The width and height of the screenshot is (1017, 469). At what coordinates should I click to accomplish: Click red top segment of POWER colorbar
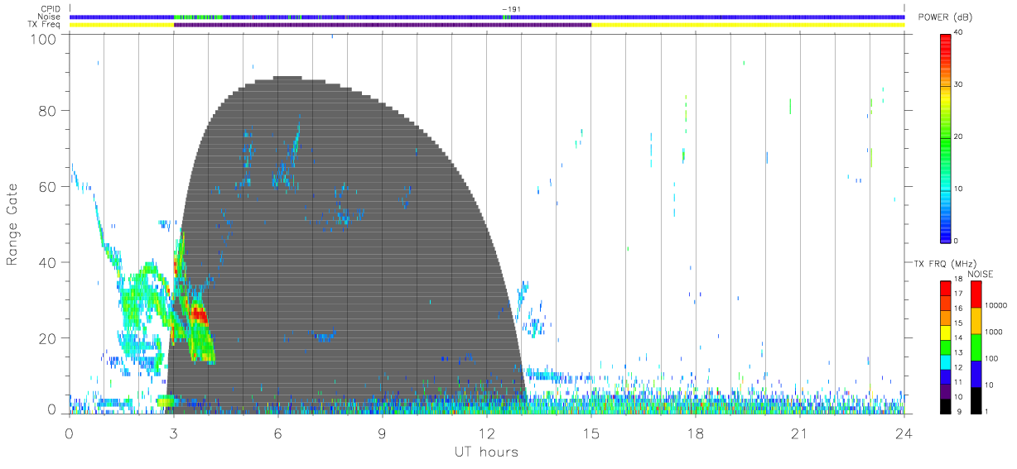[x=945, y=45]
